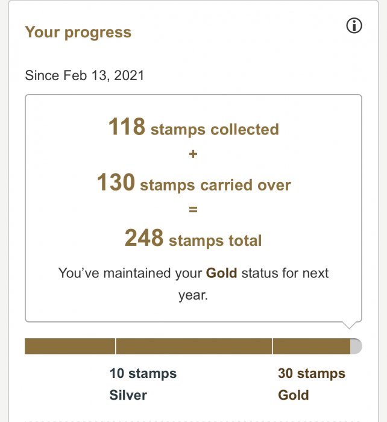Screen dimensions: 387x422
Task: Click the first segment of progress bar
Action: [x=69, y=346]
